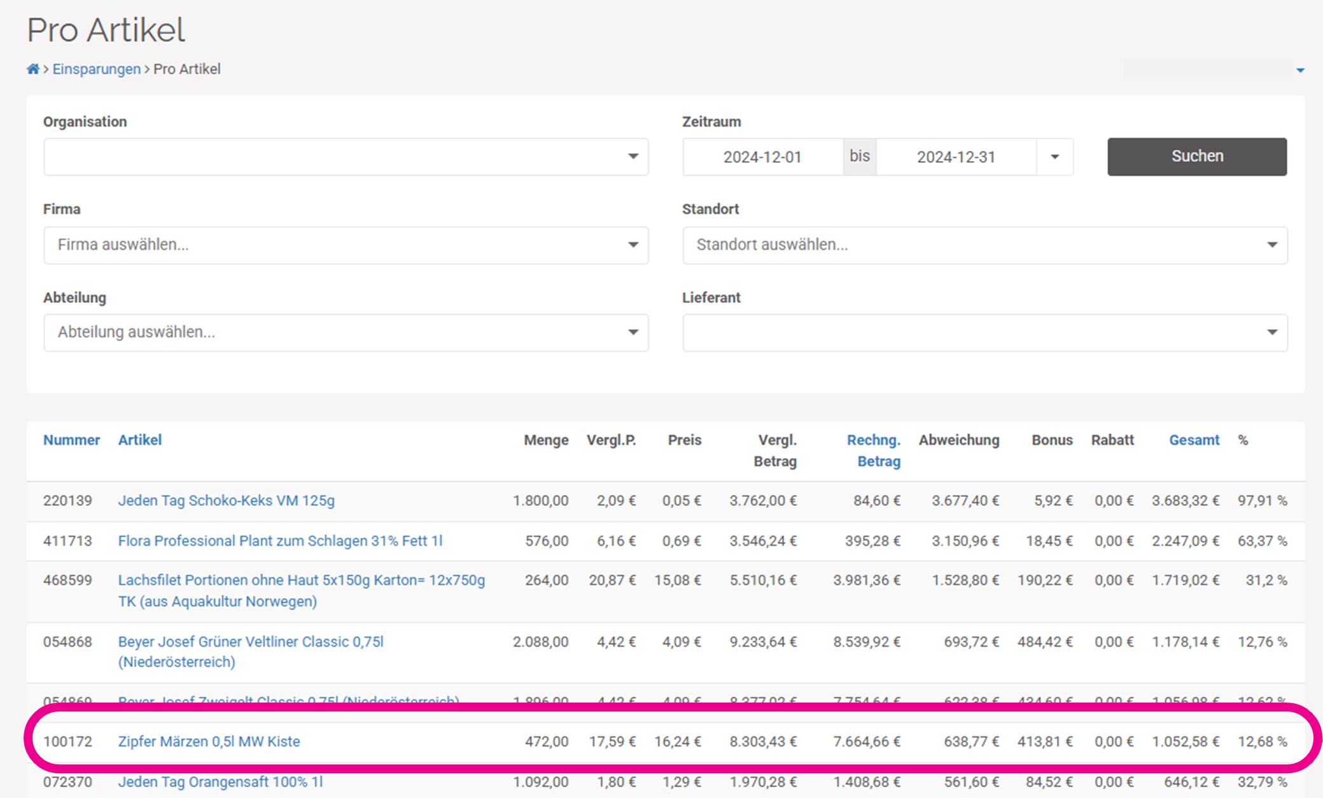Viewport: 1323px width, 798px height.
Task: Click Bonus value 413,81 €
Action: pos(1045,741)
